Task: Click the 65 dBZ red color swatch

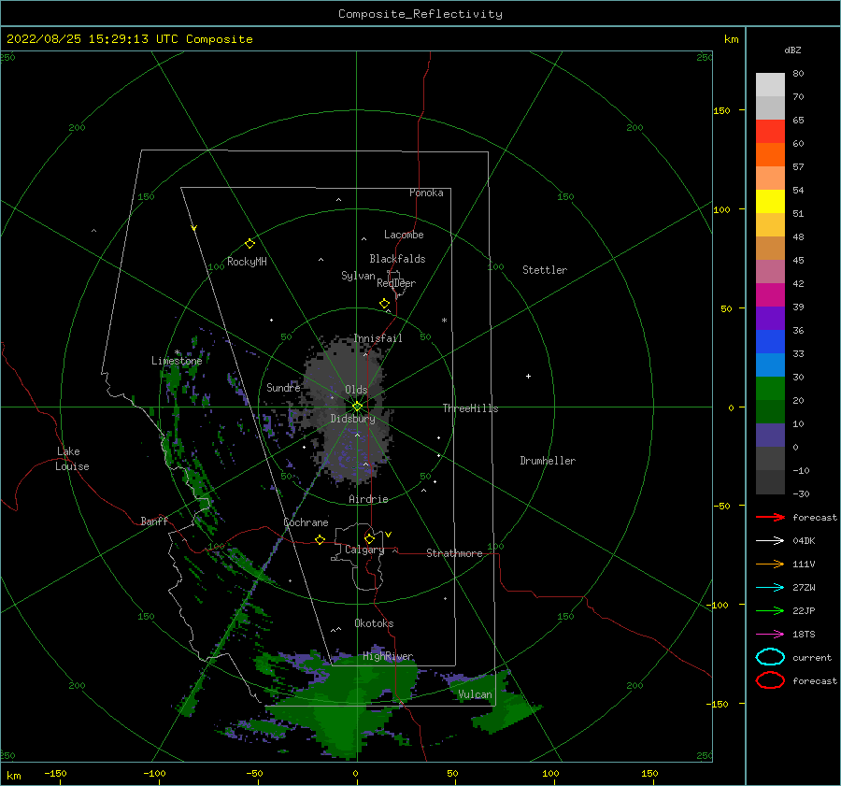Action: (x=770, y=131)
